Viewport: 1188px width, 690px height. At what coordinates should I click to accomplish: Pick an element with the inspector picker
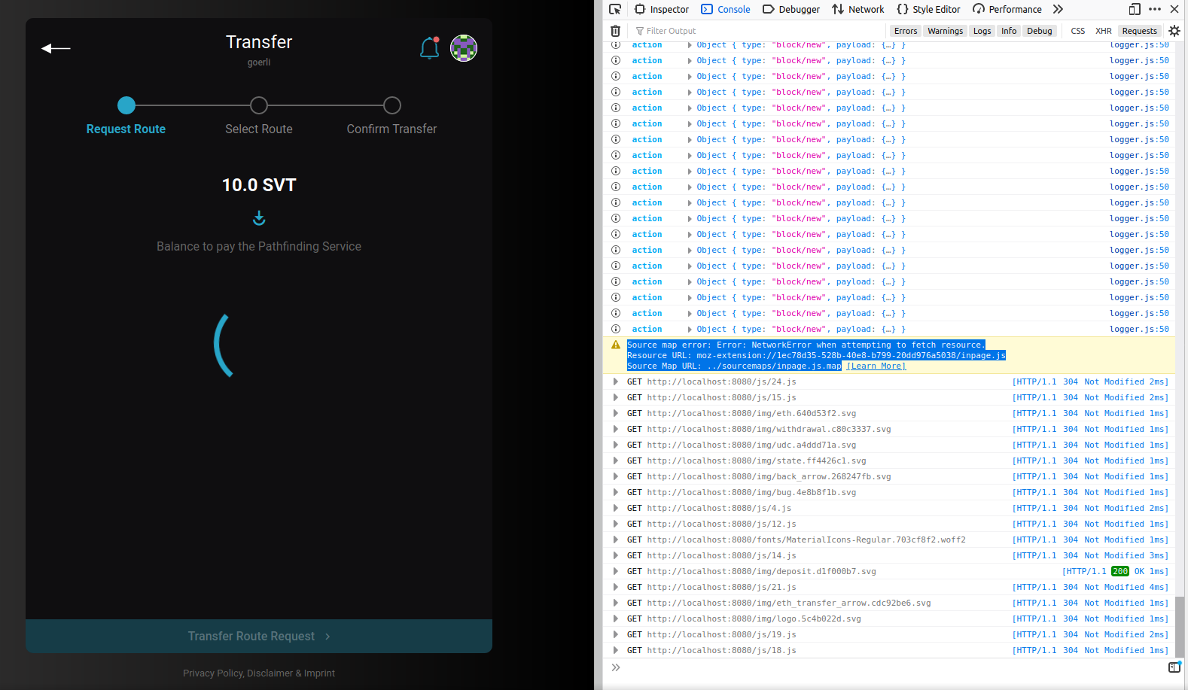615,9
